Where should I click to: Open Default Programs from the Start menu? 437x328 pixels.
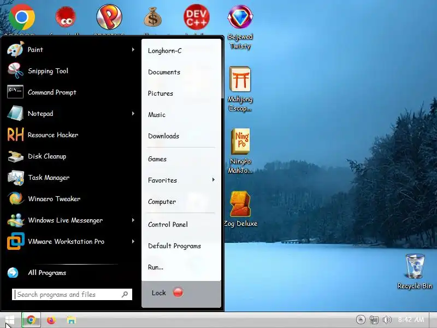click(x=174, y=245)
